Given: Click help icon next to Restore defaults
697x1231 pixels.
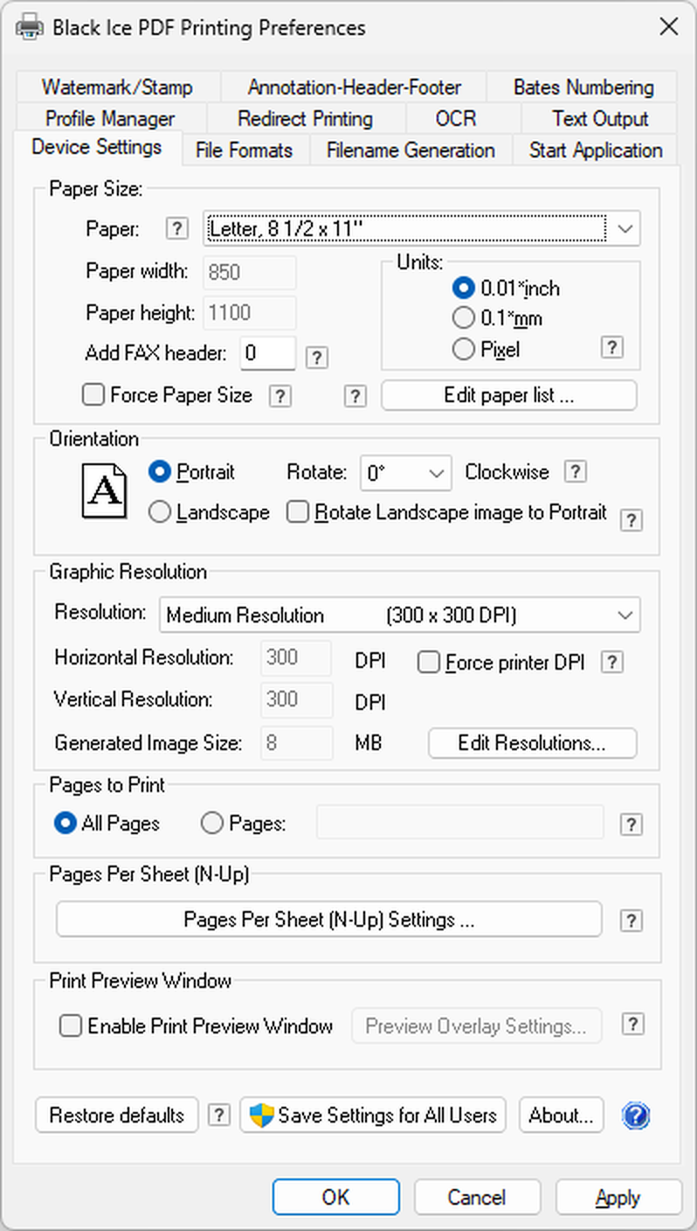Looking at the screenshot, I should click(219, 1115).
